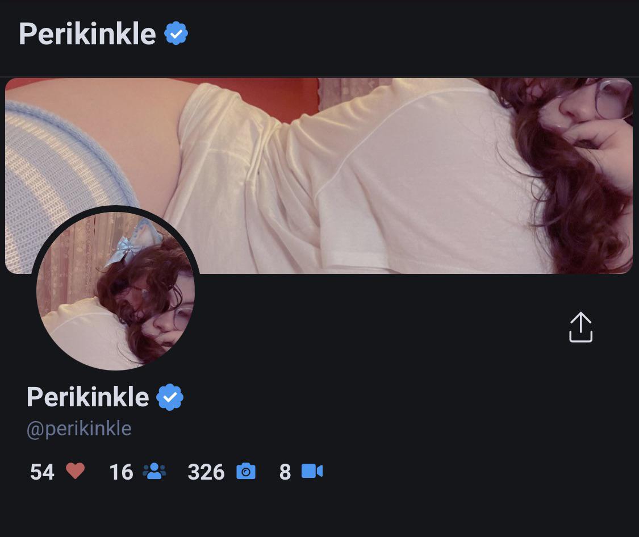This screenshot has width=639, height=537.
Task: Open the circular profile avatar
Action: [116, 290]
